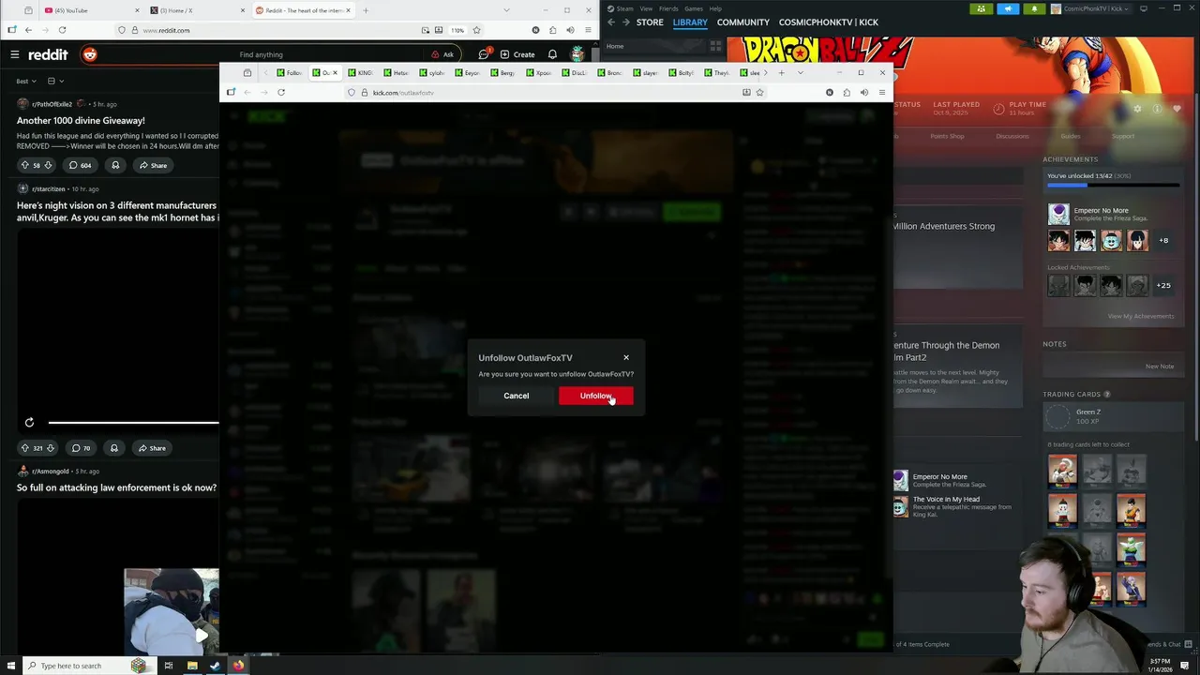Click the starcitizen video progress bar
The width and height of the screenshot is (1200, 675).
coord(133,423)
